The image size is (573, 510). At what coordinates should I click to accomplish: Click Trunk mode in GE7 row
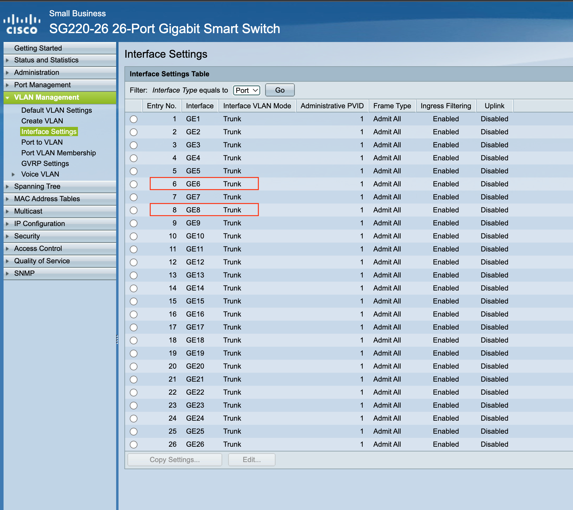click(232, 197)
